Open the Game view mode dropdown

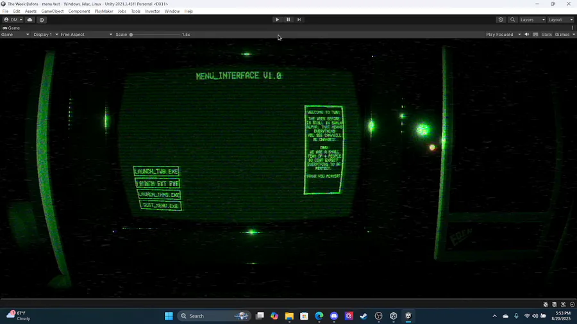(x=15, y=35)
